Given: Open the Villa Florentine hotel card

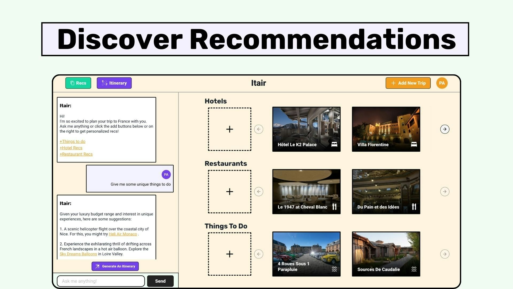Looking at the screenshot, I should point(386,129).
